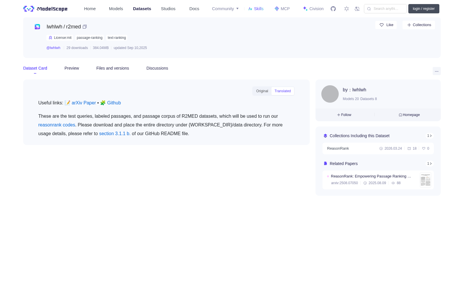Click the arxiv:2508.07050 identifier

tap(345, 183)
